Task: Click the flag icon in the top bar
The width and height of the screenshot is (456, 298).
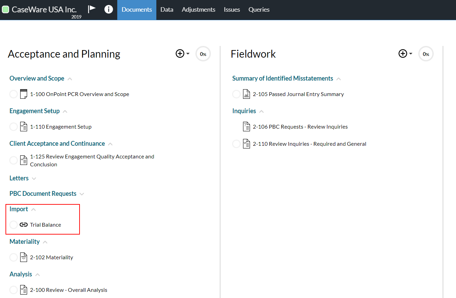Action: pos(92,9)
